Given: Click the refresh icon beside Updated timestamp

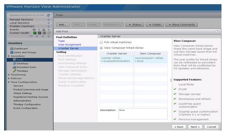Looking at the screenshot, I should pos(48,15).
